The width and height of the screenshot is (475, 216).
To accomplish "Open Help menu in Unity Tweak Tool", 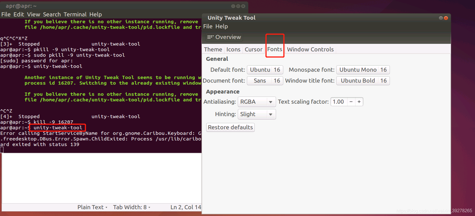I will (x=221, y=26).
